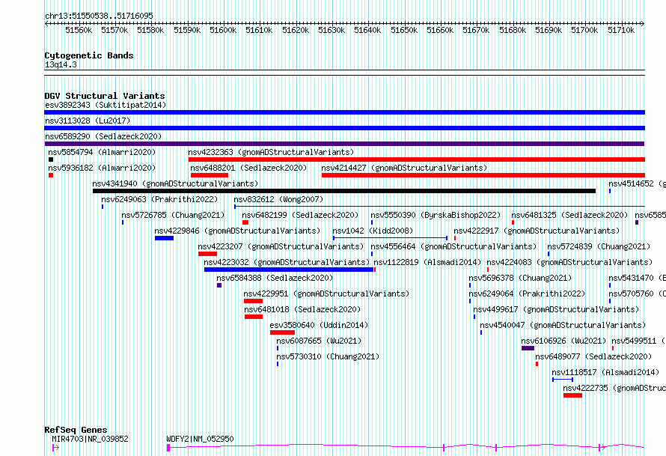Click the Cytogenetic Bands track heading

pos(89,55)
